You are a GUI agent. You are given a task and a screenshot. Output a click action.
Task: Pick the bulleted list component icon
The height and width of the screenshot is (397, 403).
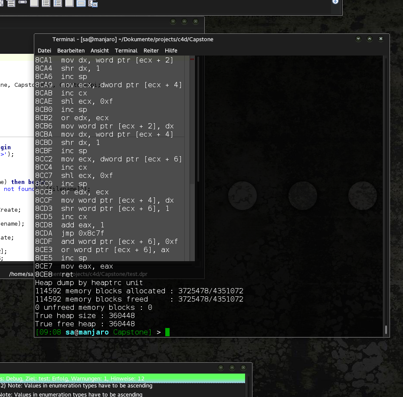[46, 3]
